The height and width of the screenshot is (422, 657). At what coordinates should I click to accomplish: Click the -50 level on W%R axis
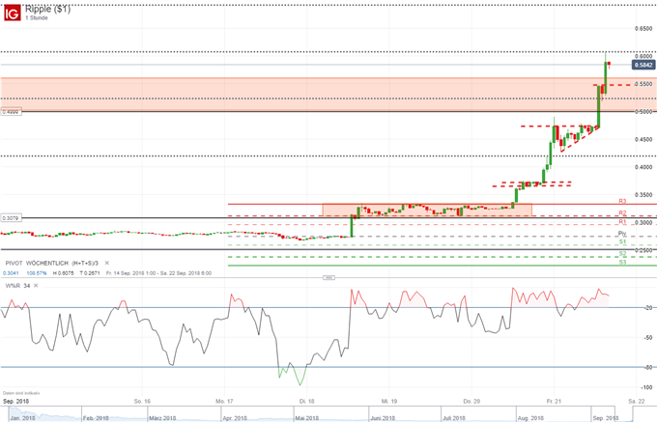pyautogui.click(x=647, y=337)
